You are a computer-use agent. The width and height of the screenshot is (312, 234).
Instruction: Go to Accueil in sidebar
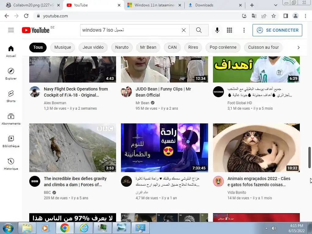click(x=11, y=51)
